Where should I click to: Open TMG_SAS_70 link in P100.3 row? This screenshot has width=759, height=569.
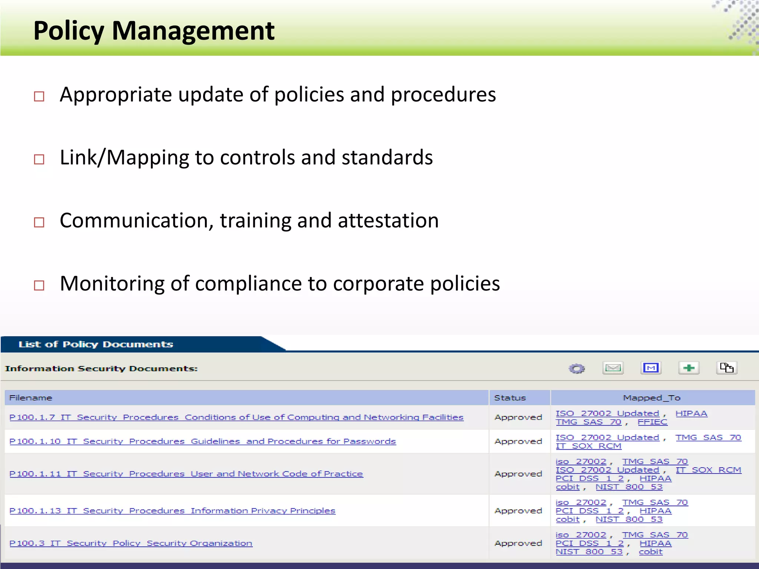coord(655,535)
